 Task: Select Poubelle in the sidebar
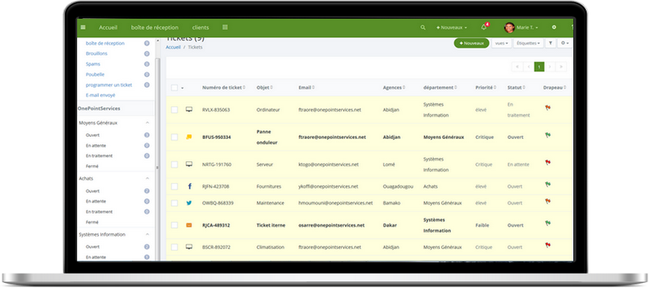94,74
